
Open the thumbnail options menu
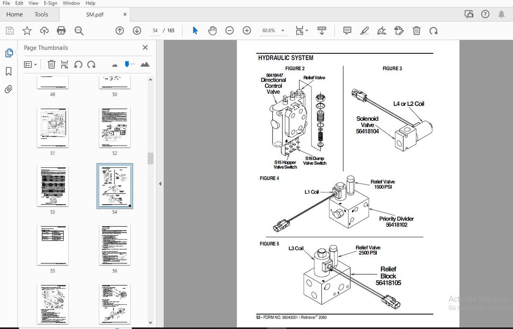(29, 64)
